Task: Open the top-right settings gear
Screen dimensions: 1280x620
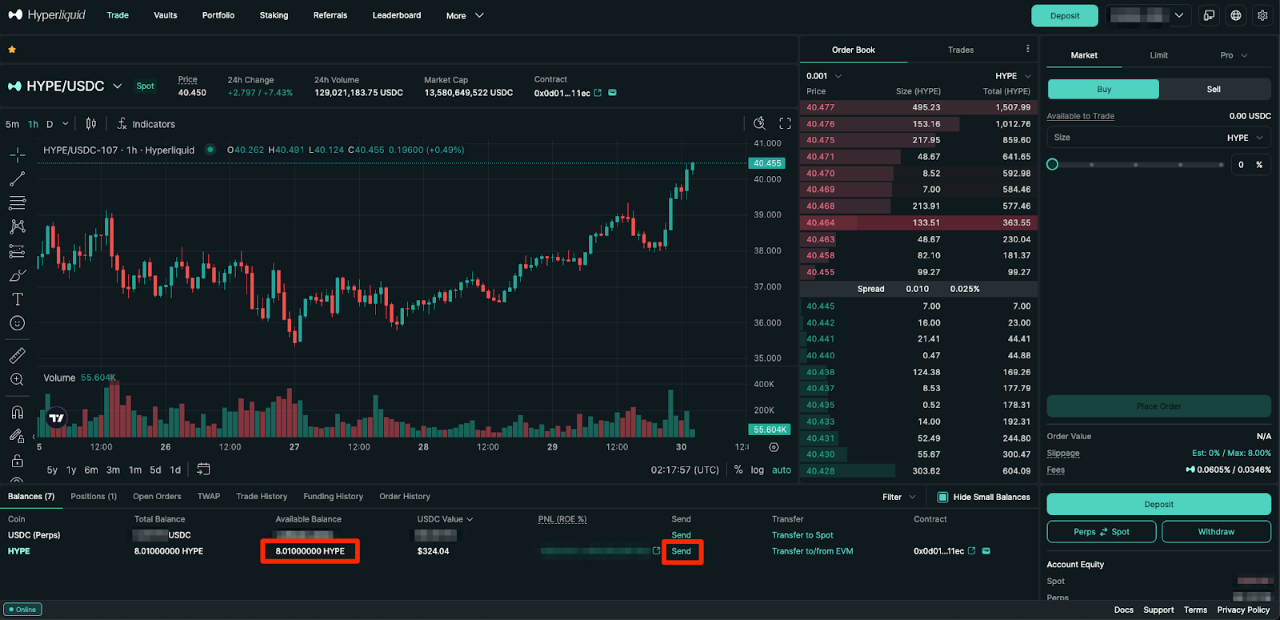Action: point(1262,15)
